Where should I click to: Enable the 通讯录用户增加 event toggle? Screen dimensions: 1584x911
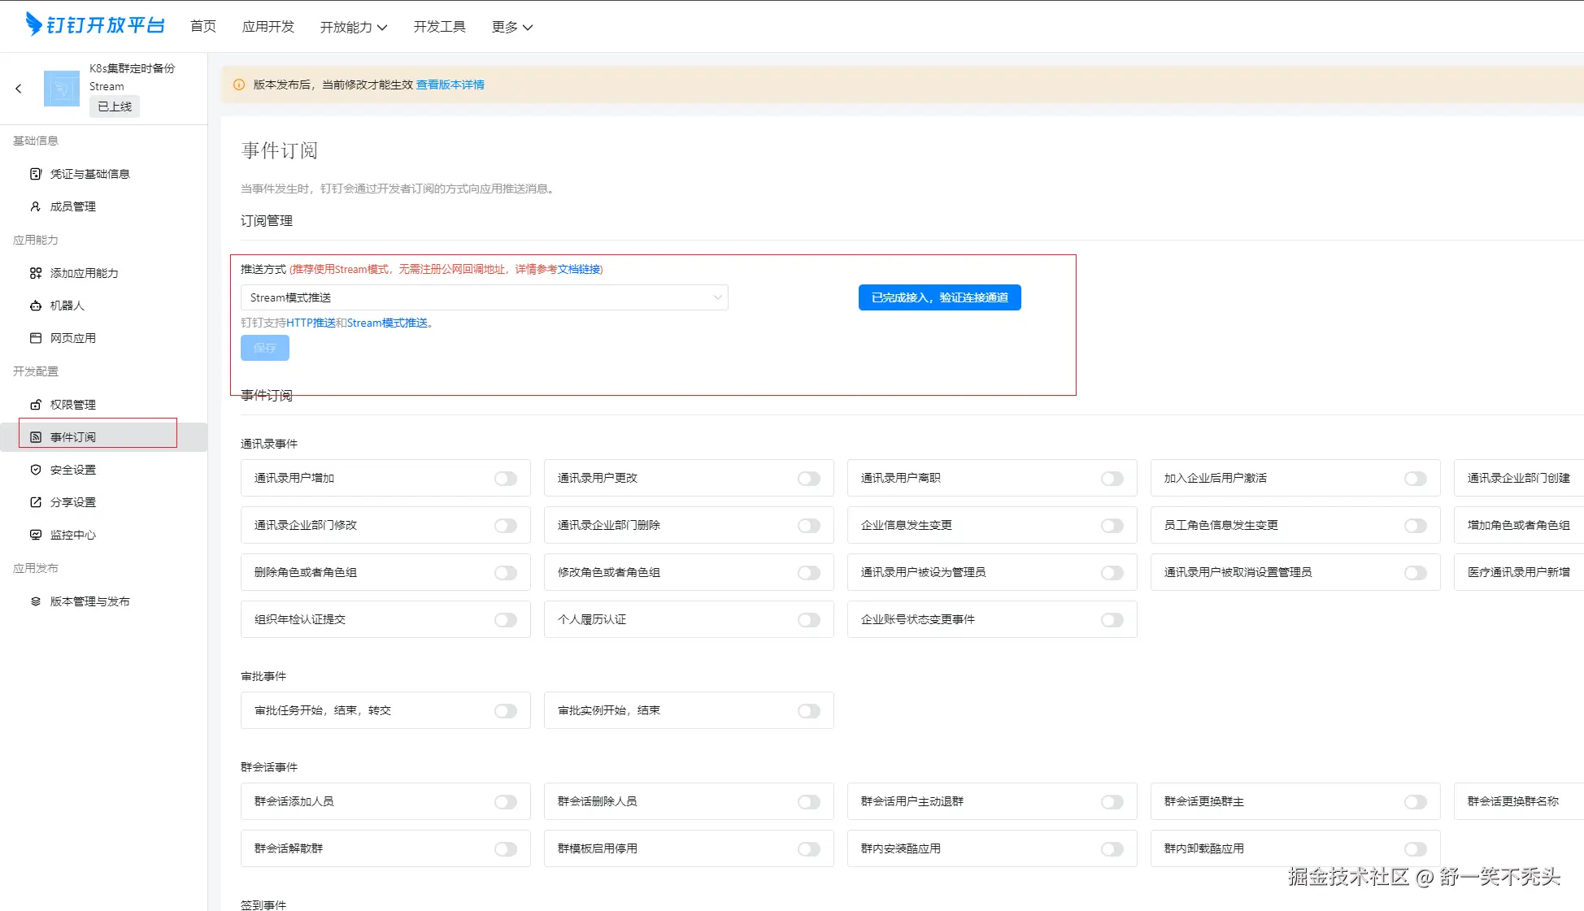pyautogui.click(x=506, y=479)
